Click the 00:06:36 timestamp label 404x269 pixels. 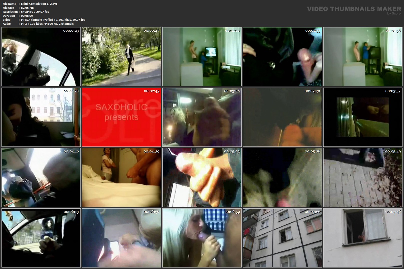pyautogui.click(x=151, y=212)
